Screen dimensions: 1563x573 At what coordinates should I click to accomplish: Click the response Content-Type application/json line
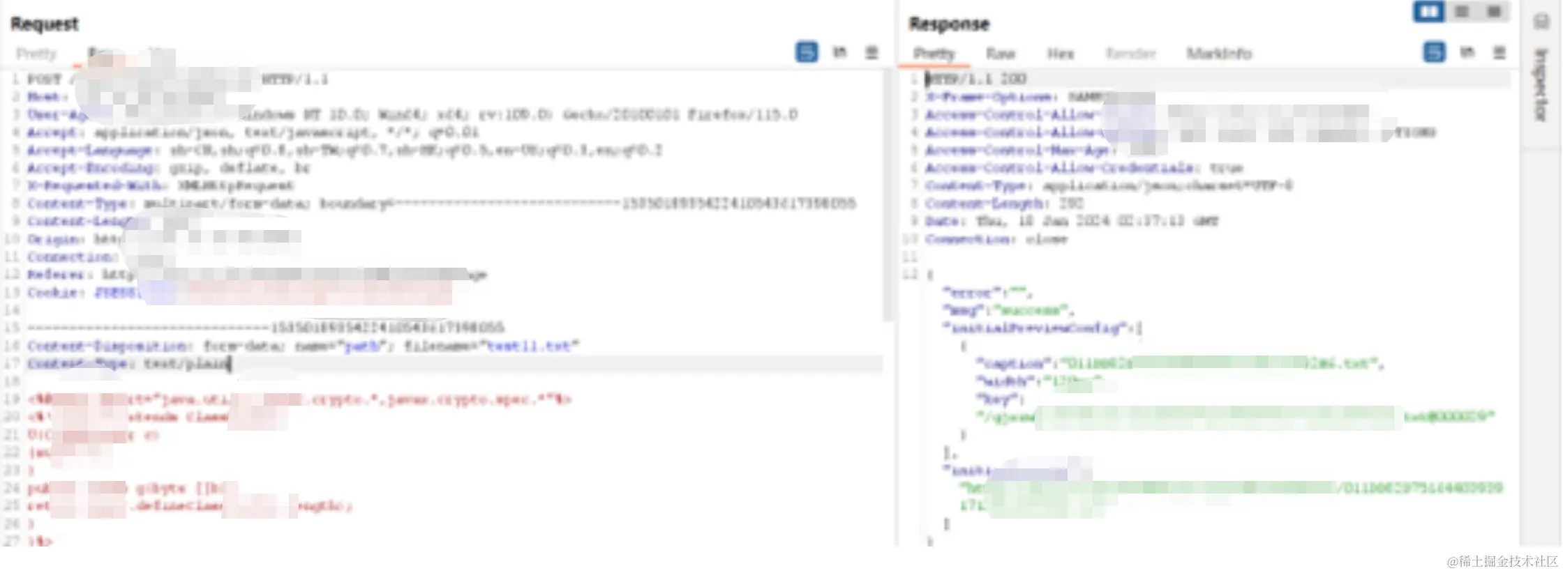click(1109, 185)
